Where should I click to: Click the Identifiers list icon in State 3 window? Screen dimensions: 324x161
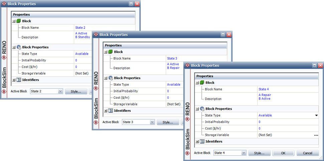110,111
